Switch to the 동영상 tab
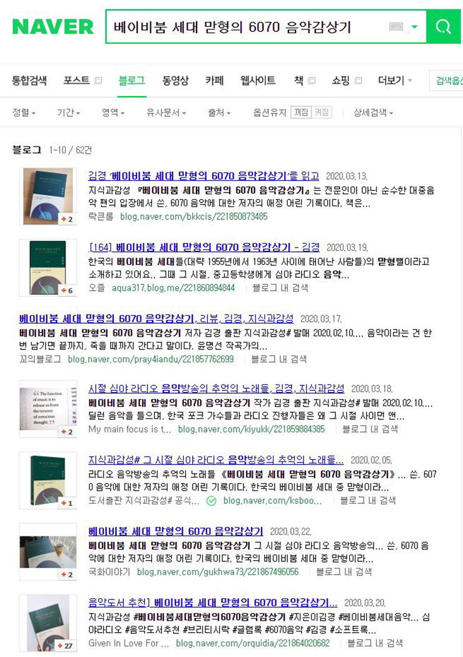 click(x=175, y=81)
